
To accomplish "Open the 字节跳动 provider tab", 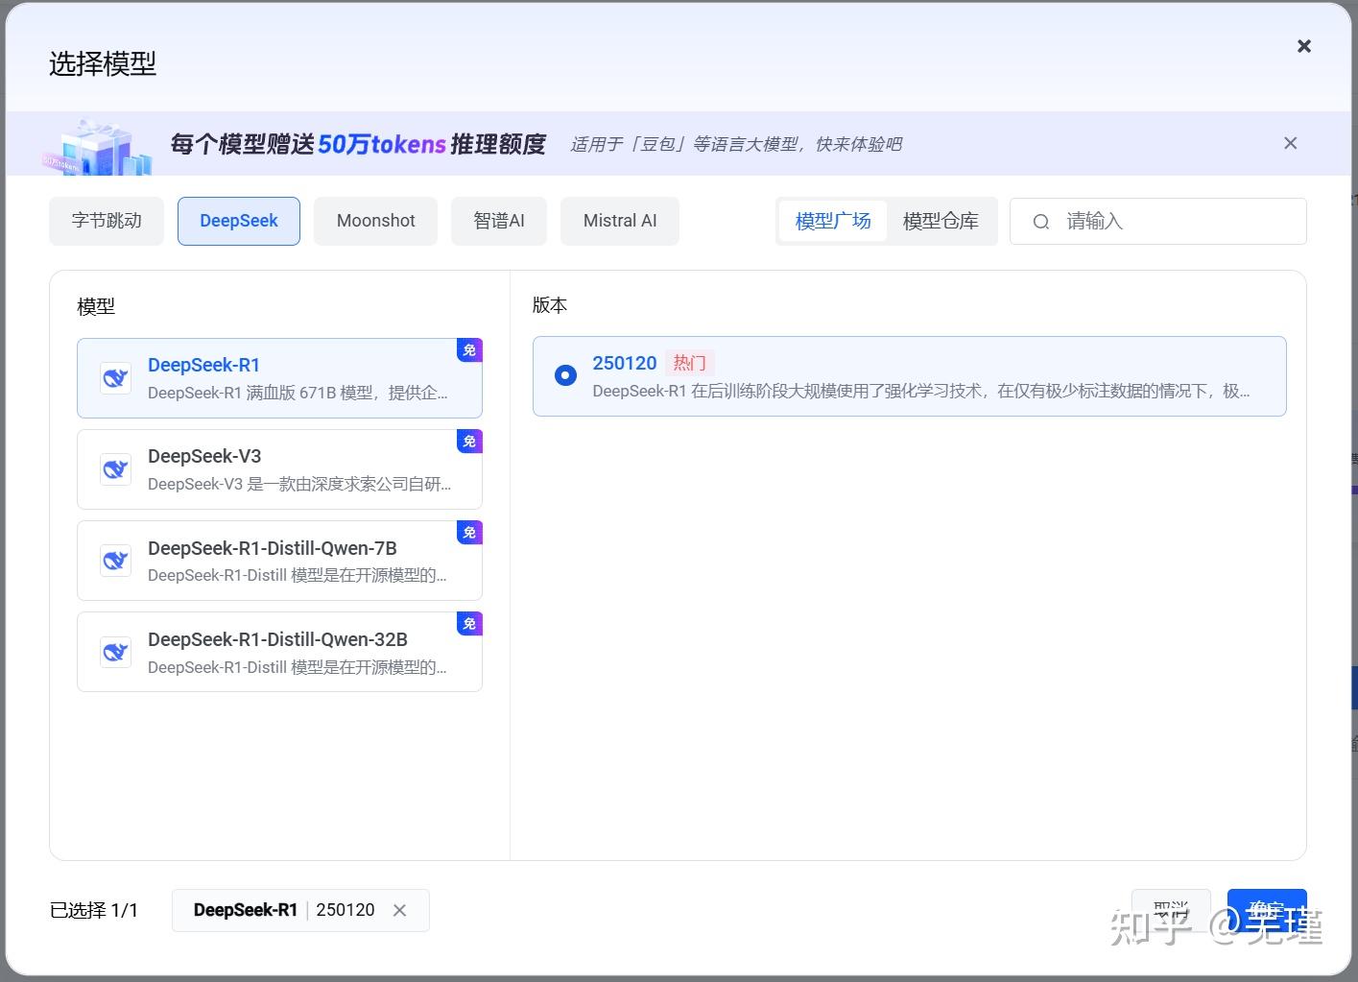I will coord(107,221).
